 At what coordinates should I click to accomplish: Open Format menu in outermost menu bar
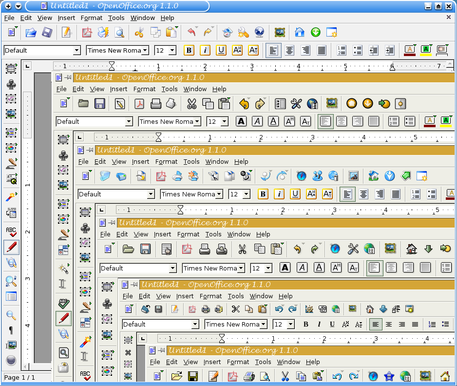92,18
